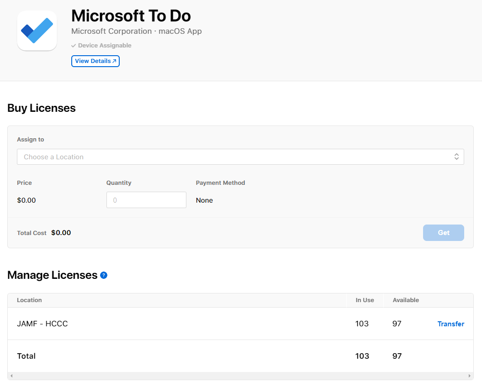Click Transfer for JAMF - HCCC

[450, 324]
